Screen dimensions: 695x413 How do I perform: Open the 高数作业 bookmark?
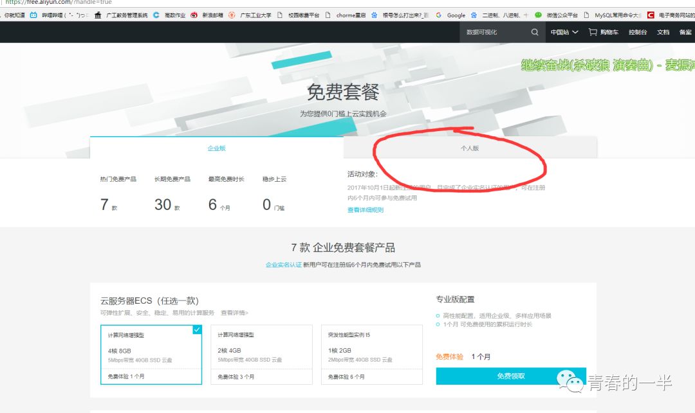click(169, 15)
